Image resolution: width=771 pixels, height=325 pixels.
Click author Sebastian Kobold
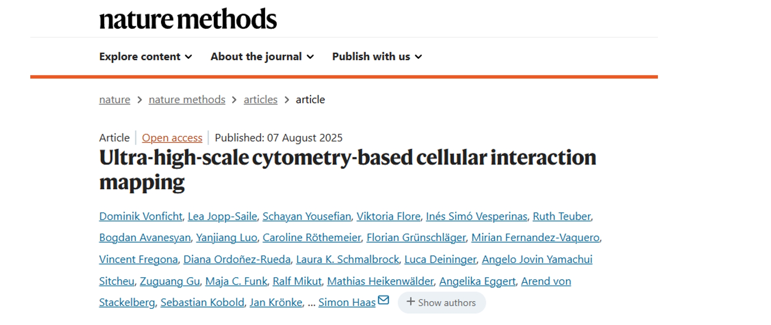point(202,302)
